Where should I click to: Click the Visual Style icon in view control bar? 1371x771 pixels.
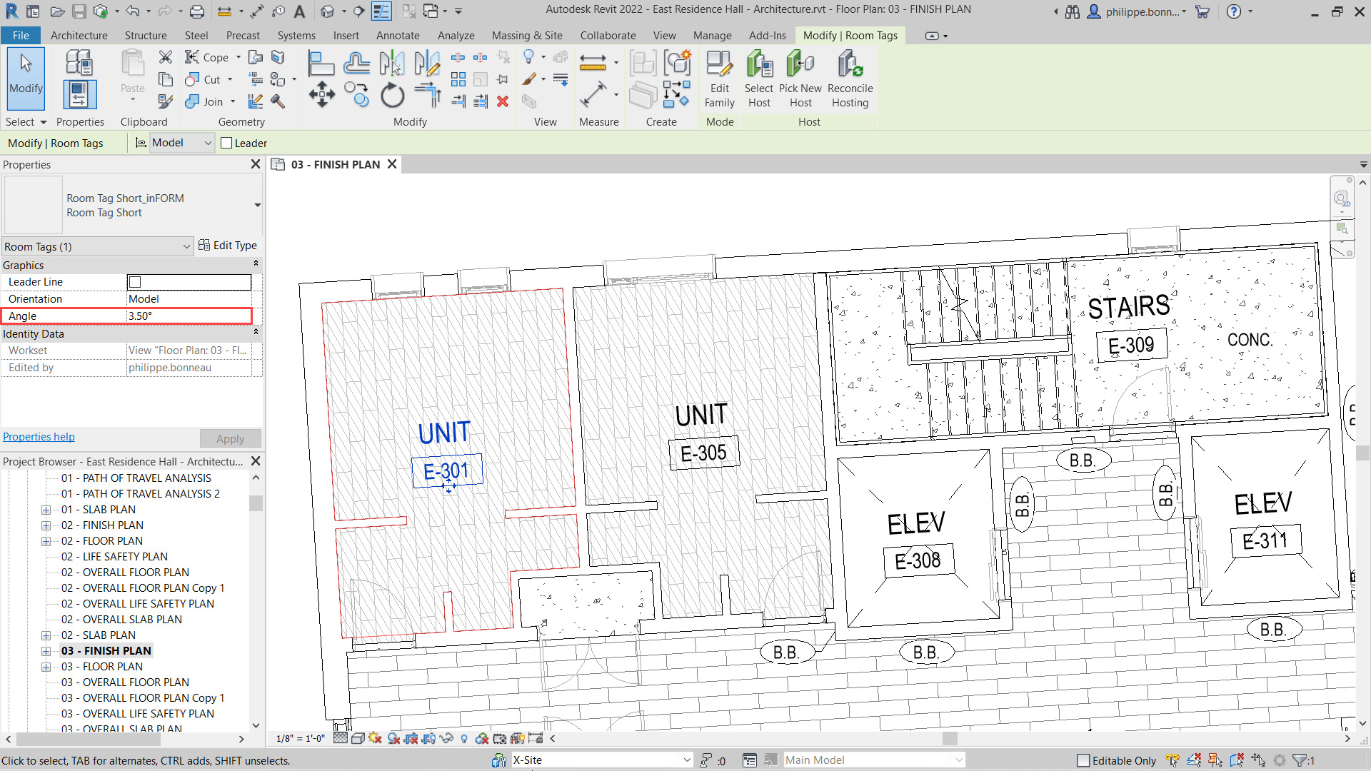[x=358, y=739]
